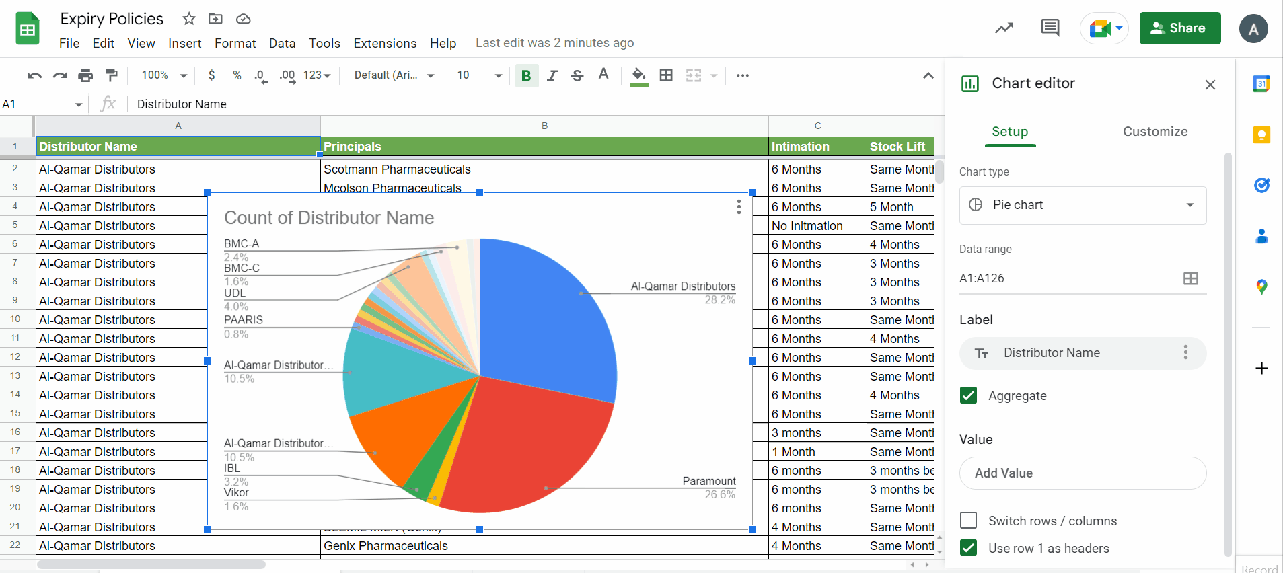Switch to the Setup tab
Viewport: 1283px width, 573px height.
point(1010,131)
